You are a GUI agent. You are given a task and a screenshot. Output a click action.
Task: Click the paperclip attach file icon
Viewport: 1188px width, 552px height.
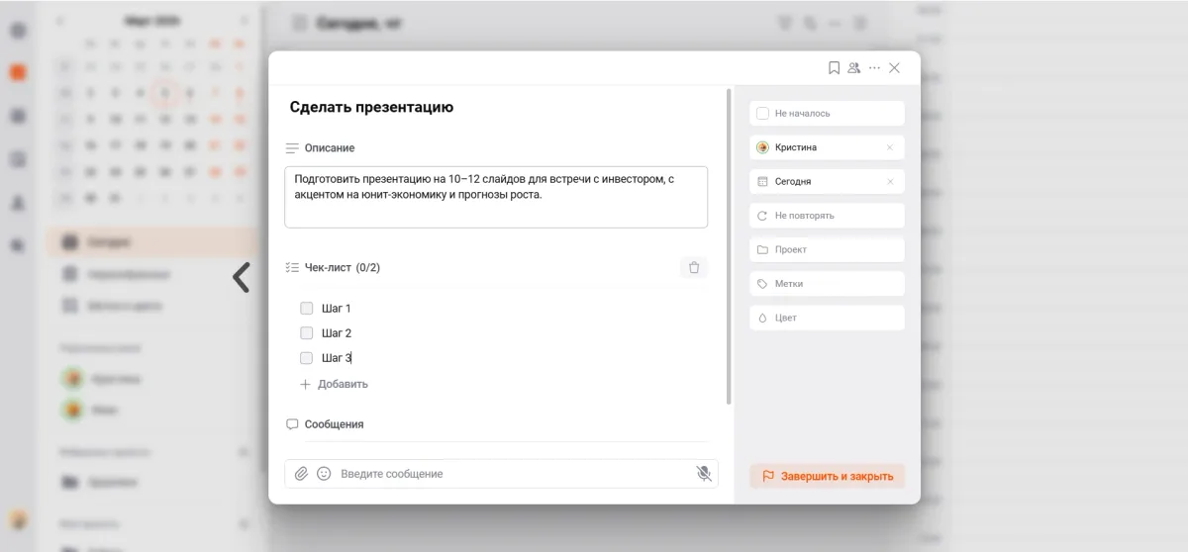302,474
